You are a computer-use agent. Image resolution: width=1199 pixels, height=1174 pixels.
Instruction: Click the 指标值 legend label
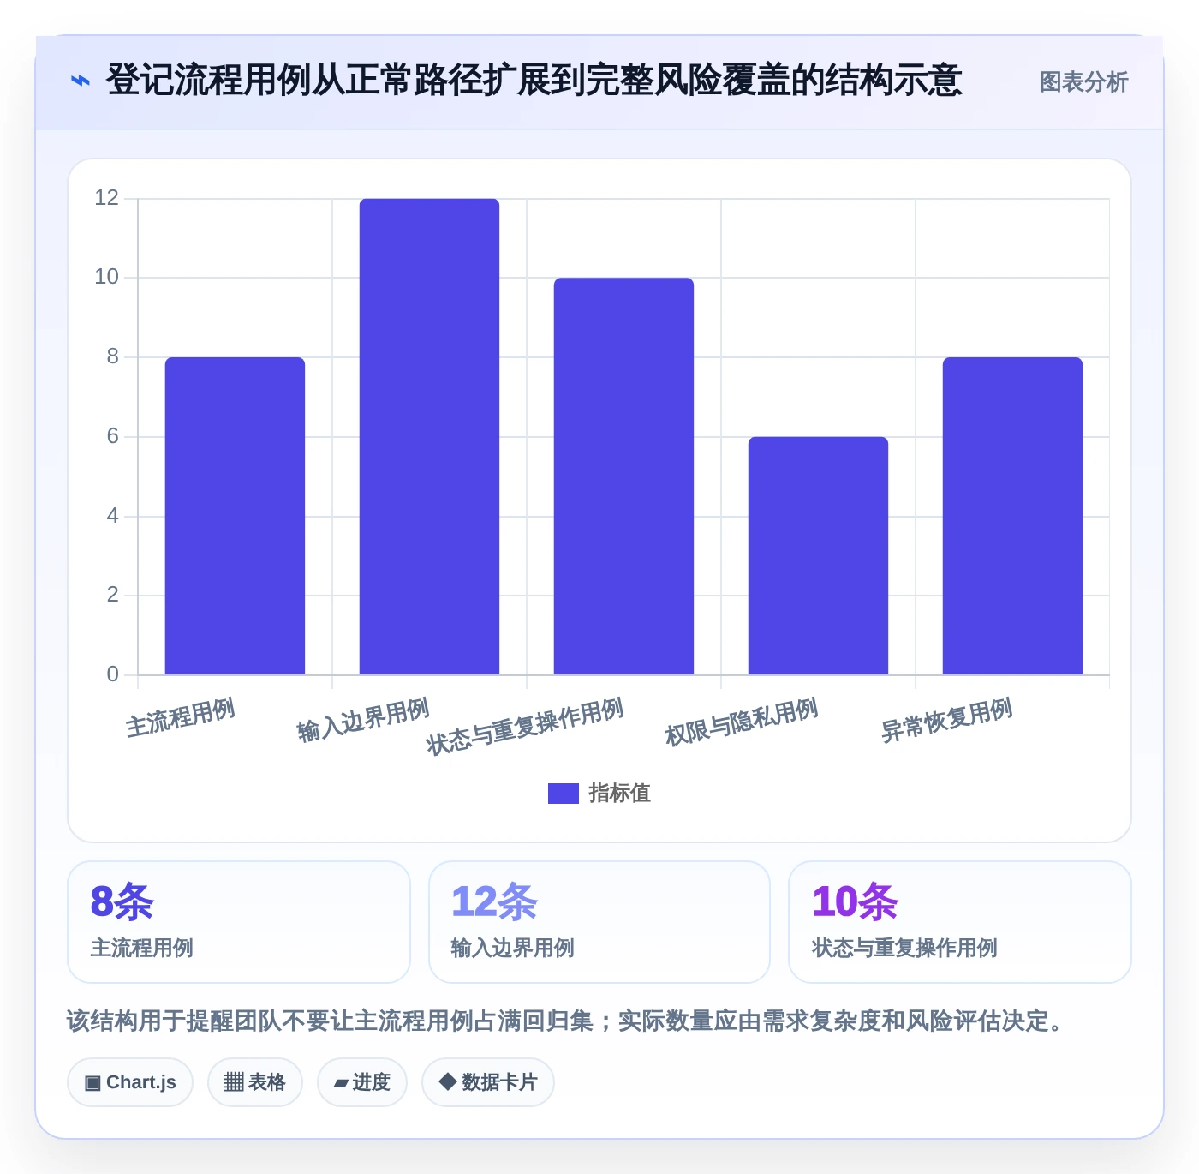tap(619, 794)
